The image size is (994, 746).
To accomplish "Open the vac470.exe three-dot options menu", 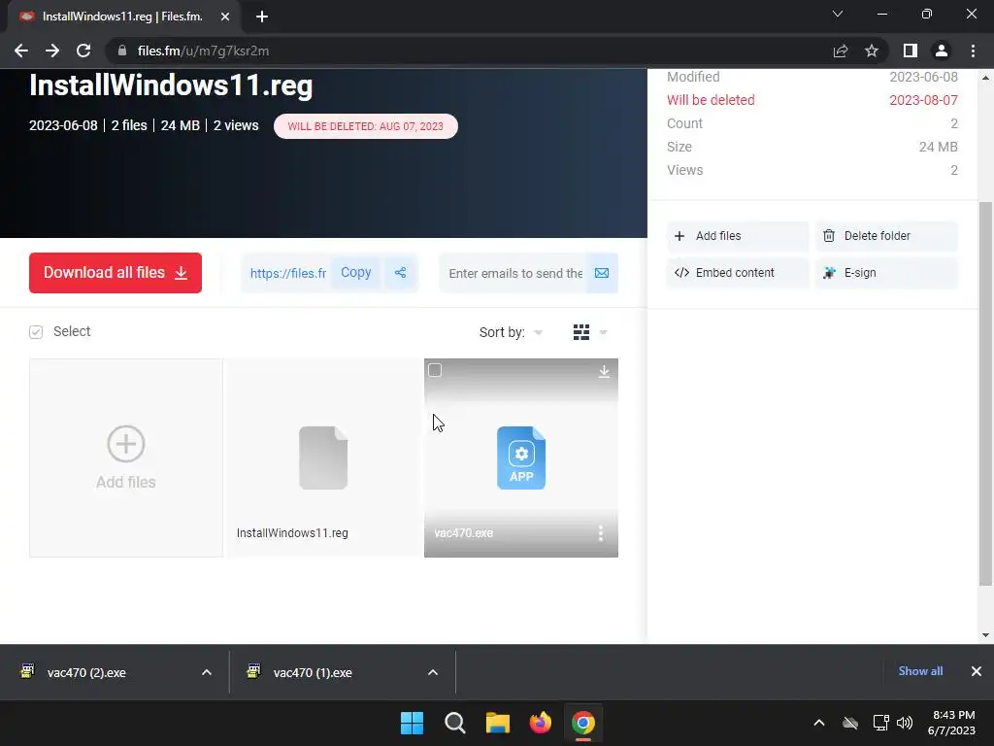I will coord(600,533).
